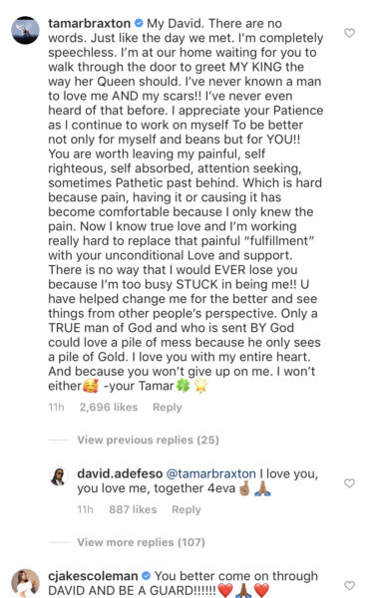Open tamarbraxton's profile picture

25,30
